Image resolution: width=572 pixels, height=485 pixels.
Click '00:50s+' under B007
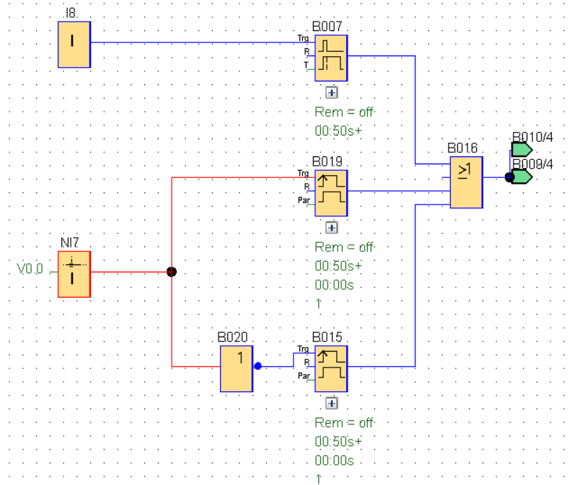[x=338, y=131]
